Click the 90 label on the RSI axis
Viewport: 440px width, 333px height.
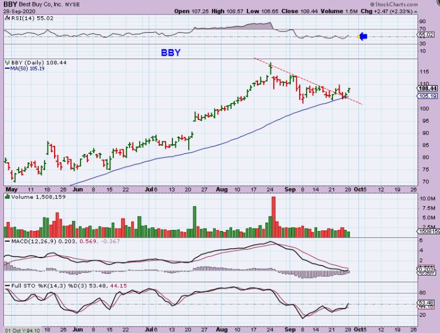pyautogui.click(x=423, y=21)
